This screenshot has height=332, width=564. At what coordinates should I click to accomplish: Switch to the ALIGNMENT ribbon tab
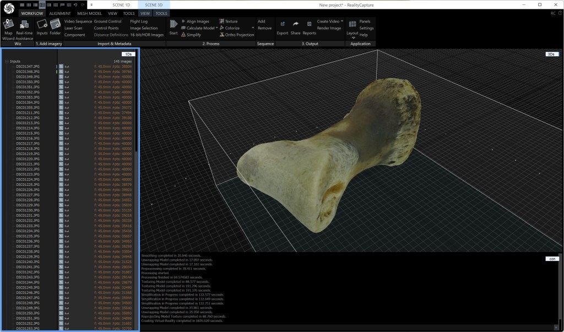[x=60, y=13]
